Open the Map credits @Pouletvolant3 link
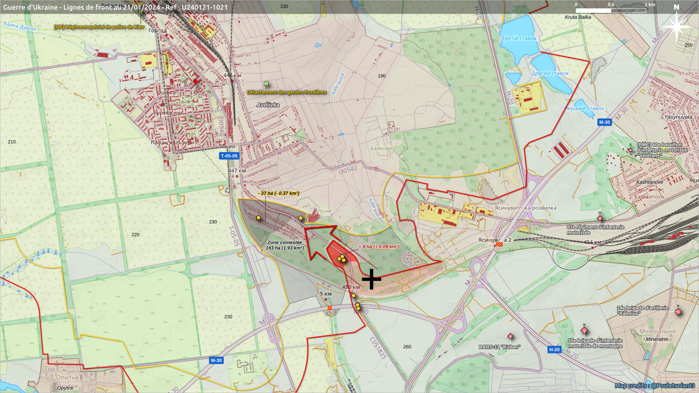The image size is (699, 393). 655,385
